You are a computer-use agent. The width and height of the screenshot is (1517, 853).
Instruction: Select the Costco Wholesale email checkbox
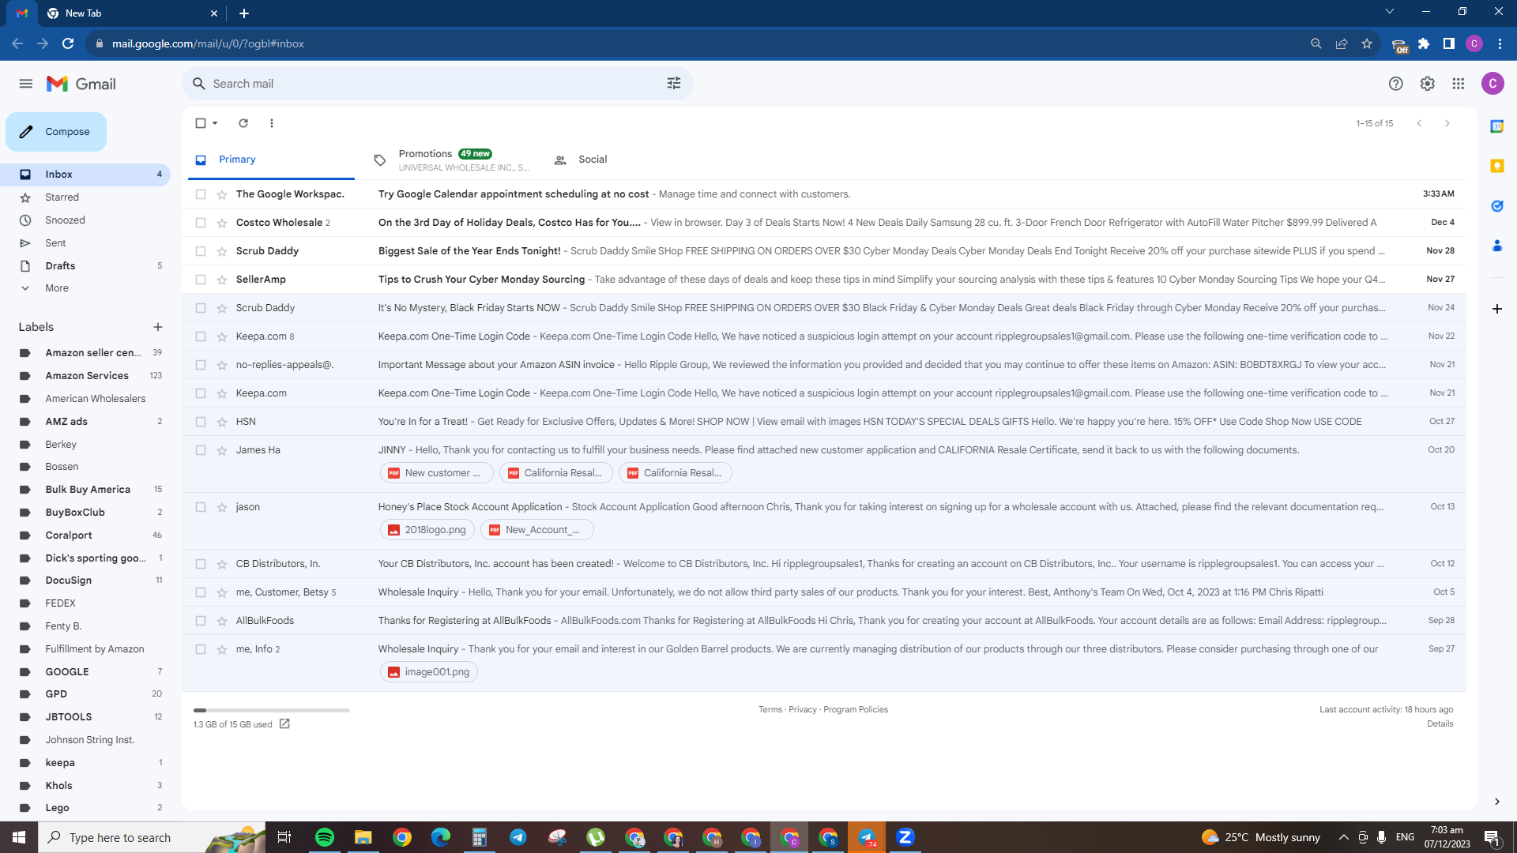pyautogui.click(x=201, y=223)
